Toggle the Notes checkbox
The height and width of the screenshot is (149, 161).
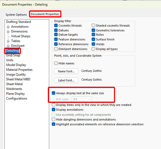[x=93, y=35]
